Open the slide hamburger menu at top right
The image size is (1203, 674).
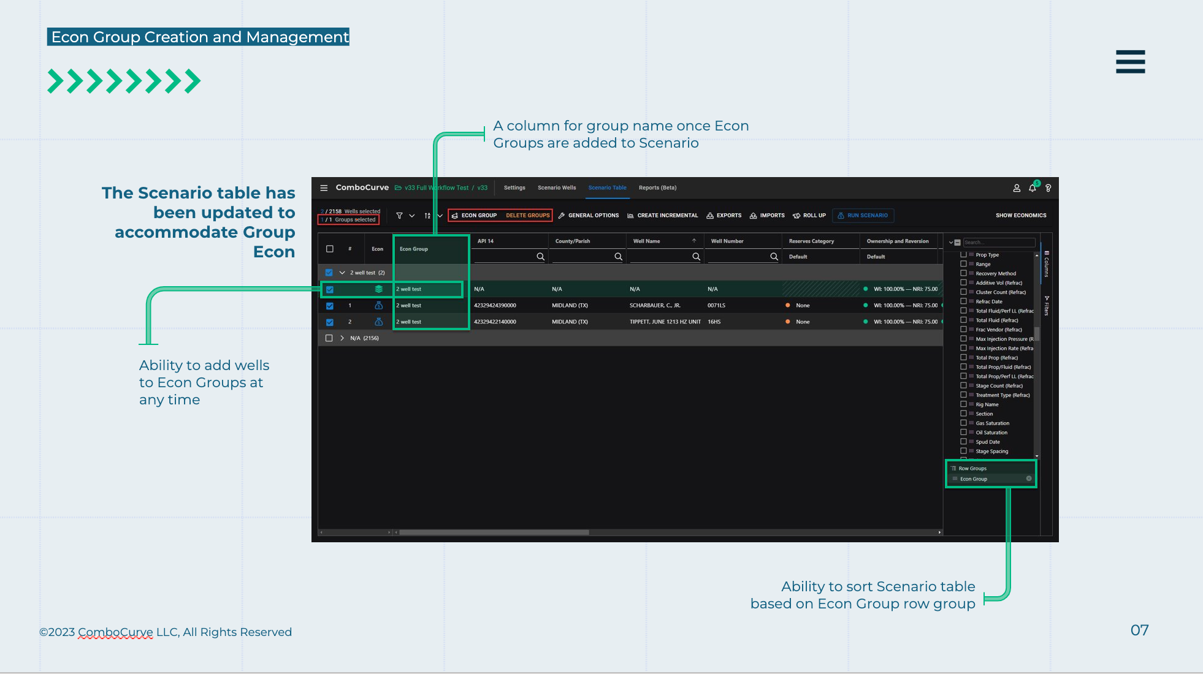(x=1130, y=62)
